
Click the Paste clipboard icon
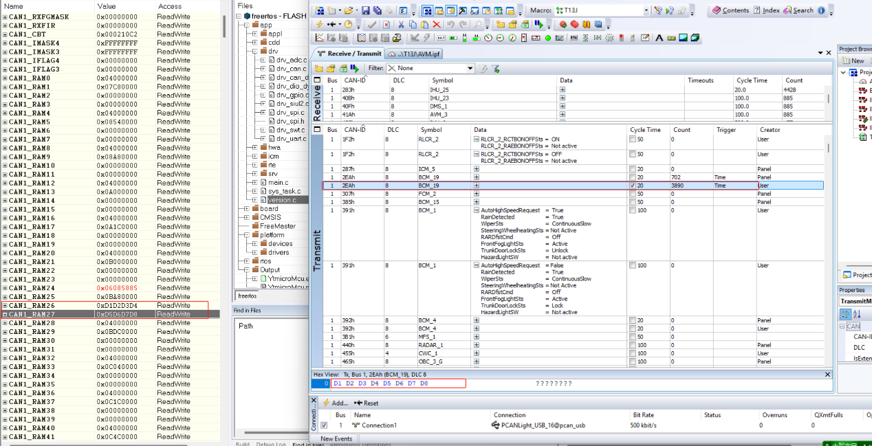coord(424,24)
